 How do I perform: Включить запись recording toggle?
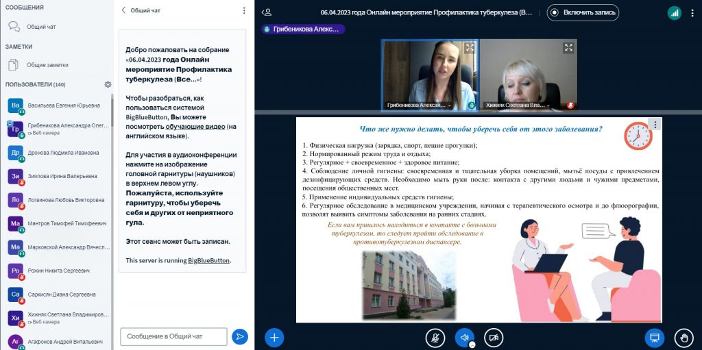(583, 12)
